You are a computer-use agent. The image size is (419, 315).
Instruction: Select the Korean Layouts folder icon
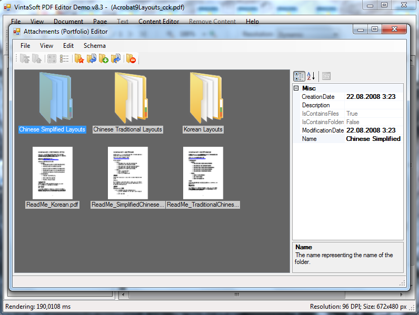click(x=206, y=98)
